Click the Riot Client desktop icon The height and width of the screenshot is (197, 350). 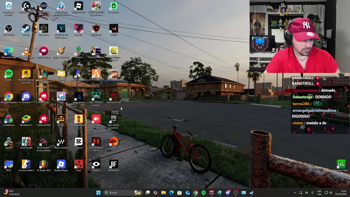(44, 98)
